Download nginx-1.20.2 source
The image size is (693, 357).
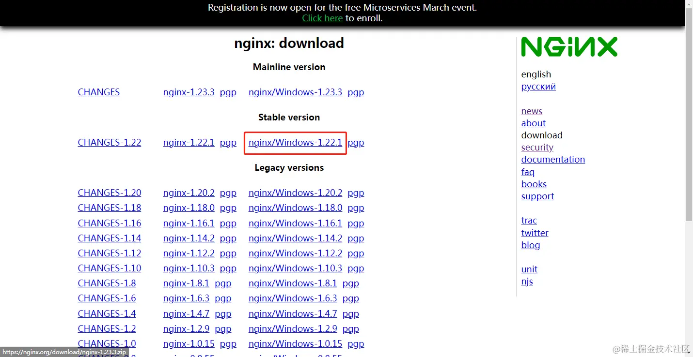189,193
